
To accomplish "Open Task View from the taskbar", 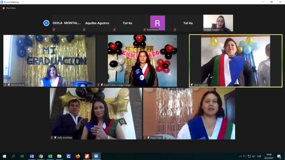I will (x=22, y=156).
